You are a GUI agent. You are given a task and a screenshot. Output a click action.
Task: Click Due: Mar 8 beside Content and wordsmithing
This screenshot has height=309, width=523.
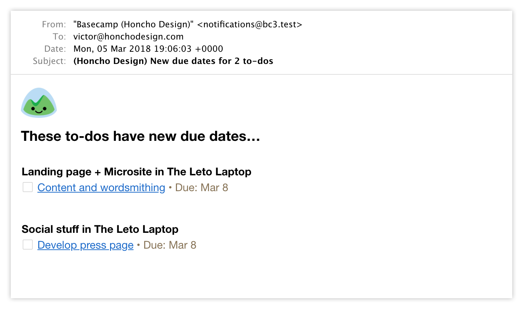pyautogui.click(x=201, y=188)
